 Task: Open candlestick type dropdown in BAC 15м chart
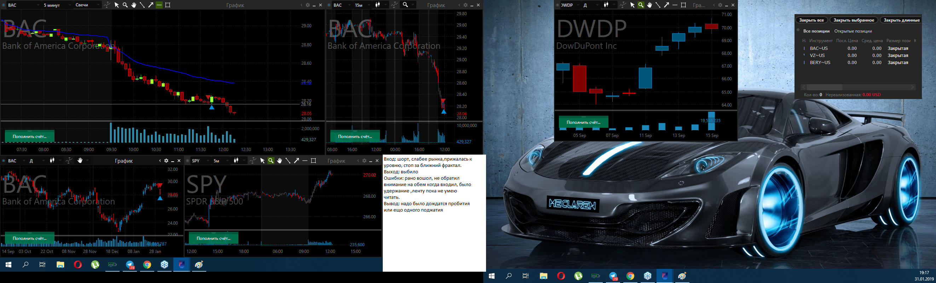[381, 5]
